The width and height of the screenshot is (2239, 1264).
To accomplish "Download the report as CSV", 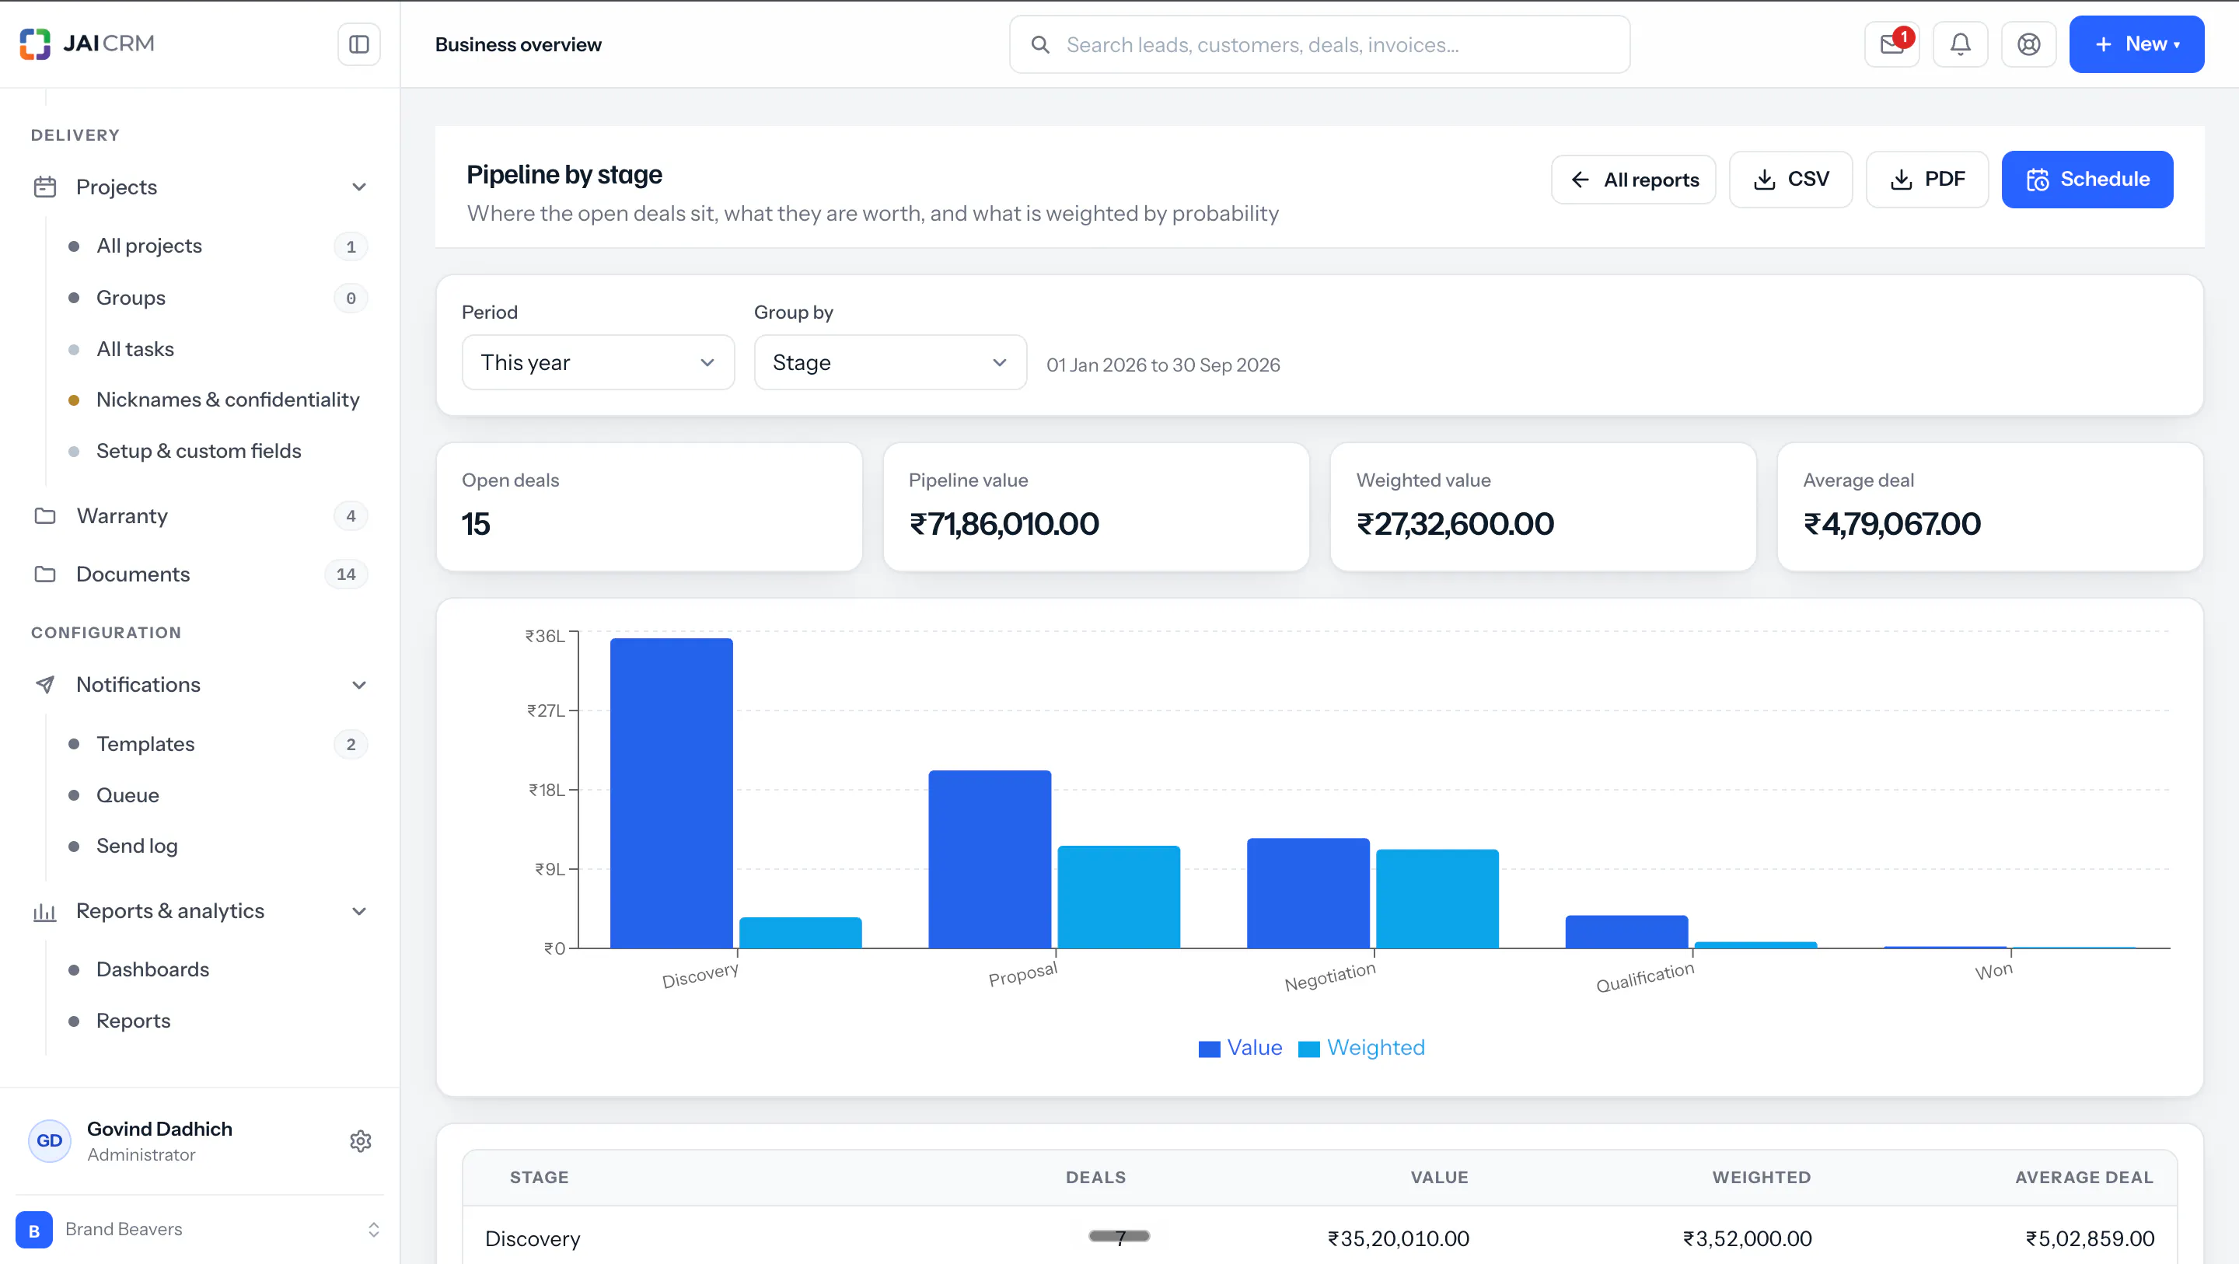I will pos(1790,179).
